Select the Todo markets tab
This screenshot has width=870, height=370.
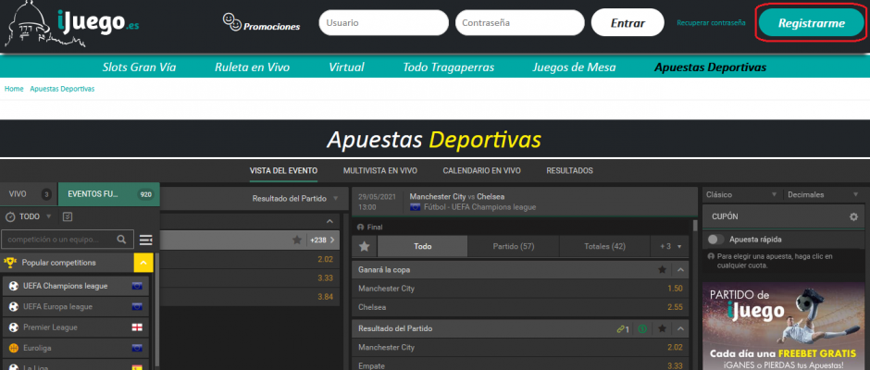coord(423,246)
